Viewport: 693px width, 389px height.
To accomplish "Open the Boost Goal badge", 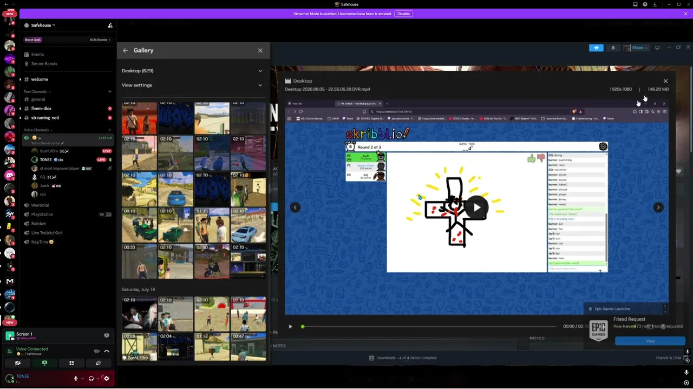I will pyautogui.click(x=32, y=39).
